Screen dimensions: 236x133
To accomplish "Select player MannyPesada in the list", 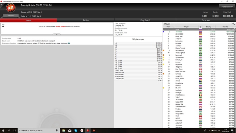I will 180,48.
